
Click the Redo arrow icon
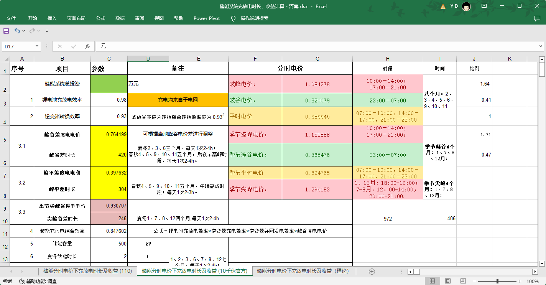tap(32, 31)
